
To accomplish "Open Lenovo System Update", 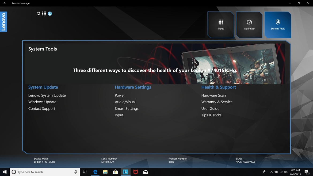I will tap(47, 95).
